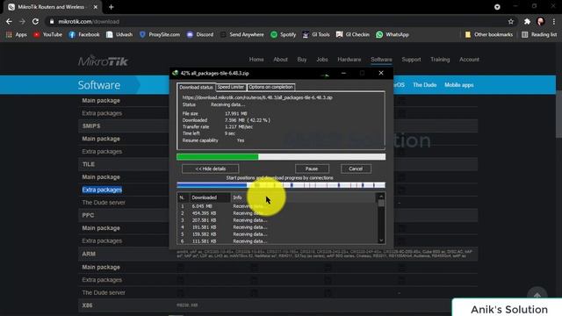
Task: Click Main package under SMIPS
Action: [x=101, y=139]
